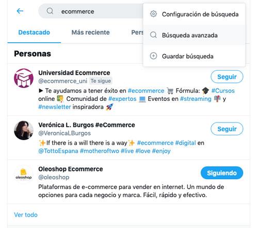Click the plus icon beside Guardar búsqueda
This screenshot has height=228, width=258.
pos(153,56)
